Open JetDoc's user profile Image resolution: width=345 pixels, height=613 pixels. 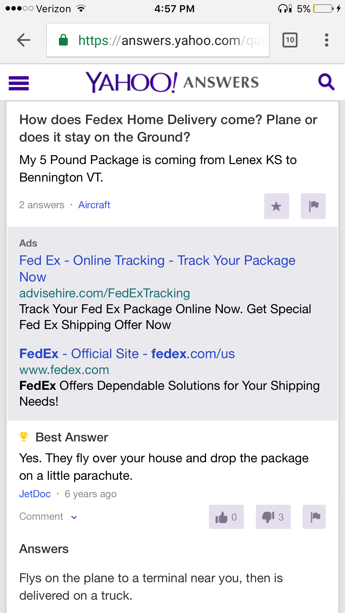click(x=35, y=494)
